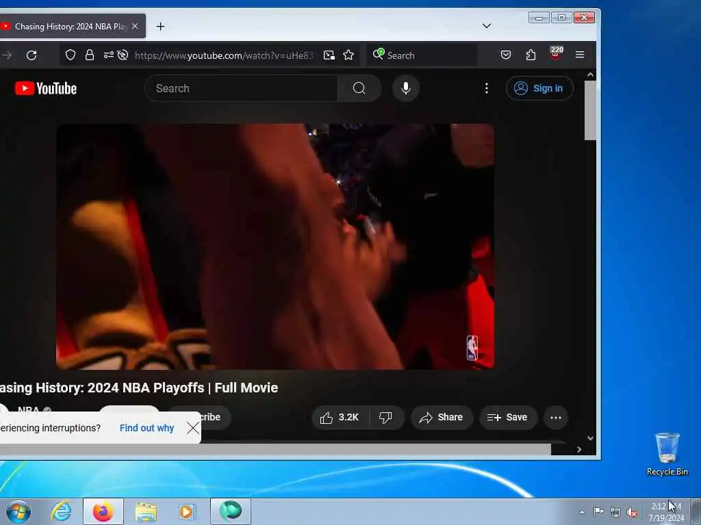Click the horizontal scrollbar thumb

coord(275,450)
